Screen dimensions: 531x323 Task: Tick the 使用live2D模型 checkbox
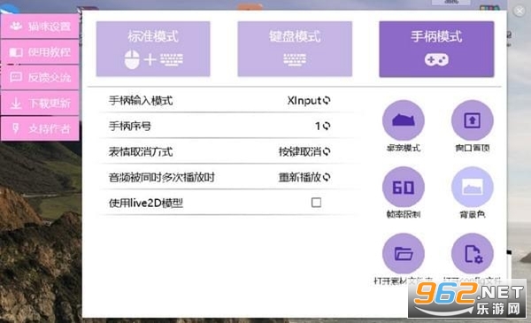point(316,203)
